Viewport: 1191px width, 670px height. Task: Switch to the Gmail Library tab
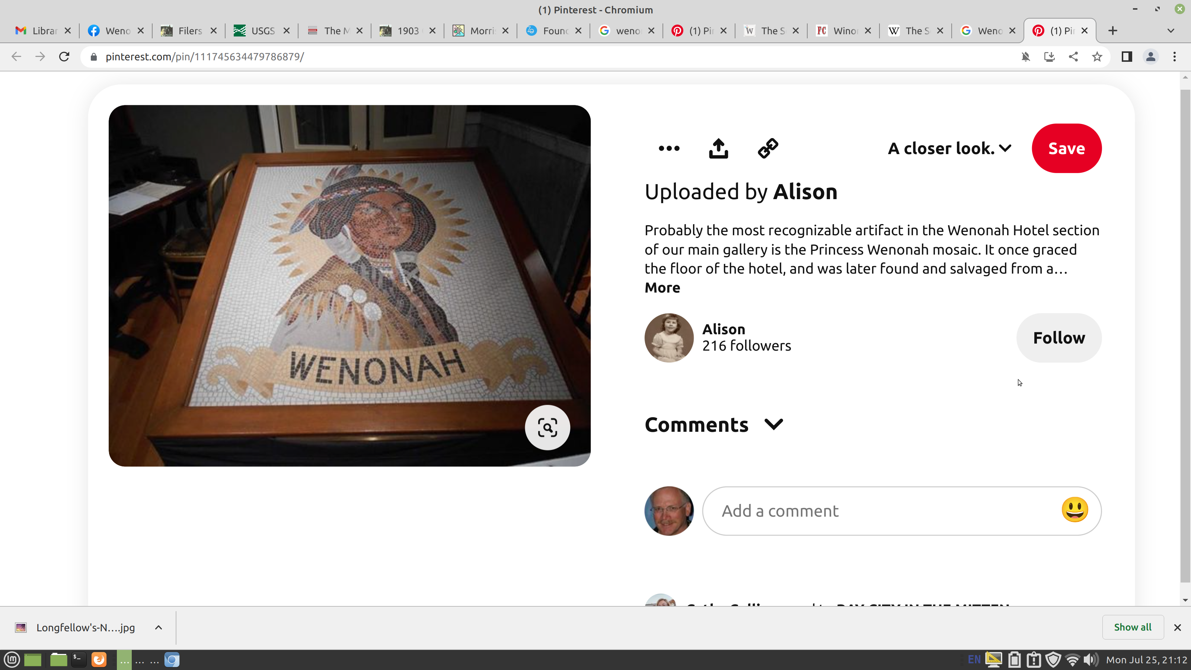click(43, 31)
